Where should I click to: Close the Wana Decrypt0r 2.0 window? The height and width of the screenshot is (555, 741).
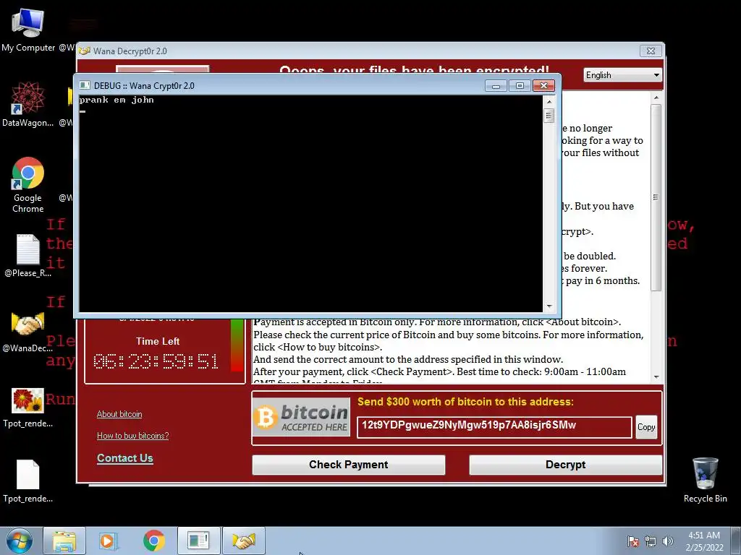651,51
